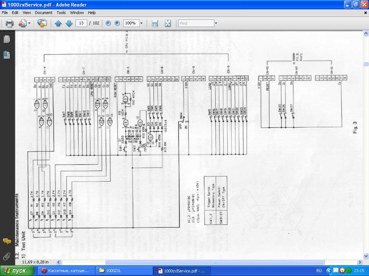Viewport: 369px width, 276px height.
Task: Zoom out with the minus button
Action: click(108, 23)
